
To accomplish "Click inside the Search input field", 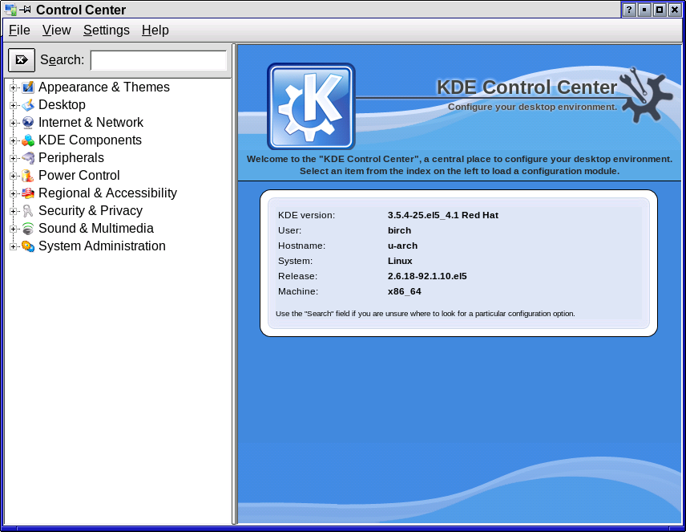I will pos(158,60).
